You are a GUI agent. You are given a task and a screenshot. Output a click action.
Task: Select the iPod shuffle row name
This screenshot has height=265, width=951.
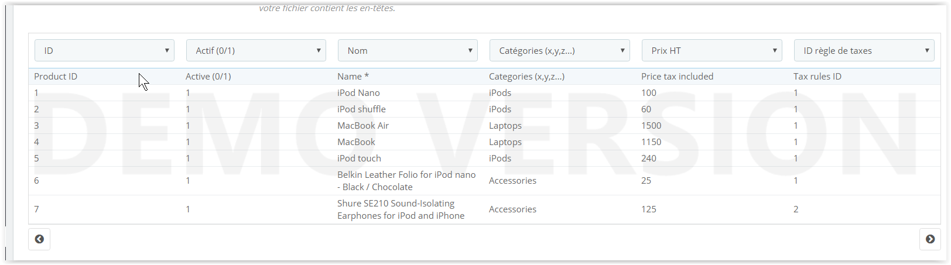pos(361,109)
